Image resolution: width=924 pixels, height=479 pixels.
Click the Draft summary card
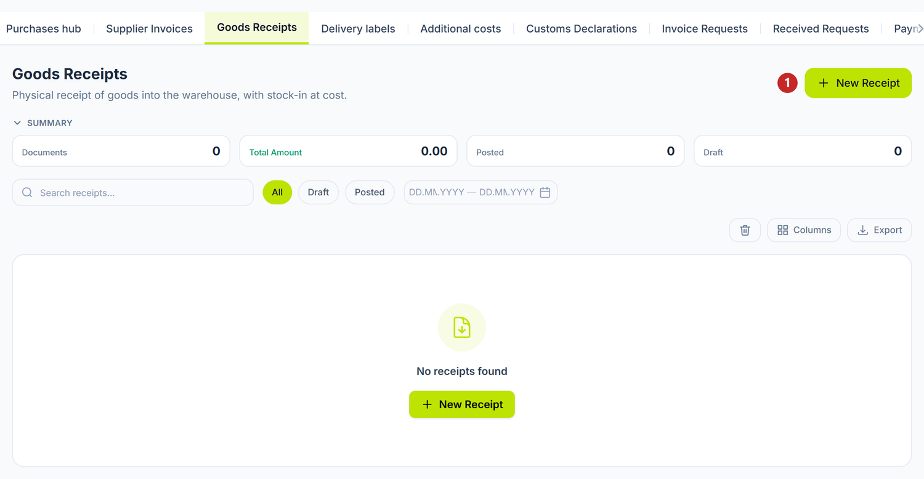tap(803, 151)
